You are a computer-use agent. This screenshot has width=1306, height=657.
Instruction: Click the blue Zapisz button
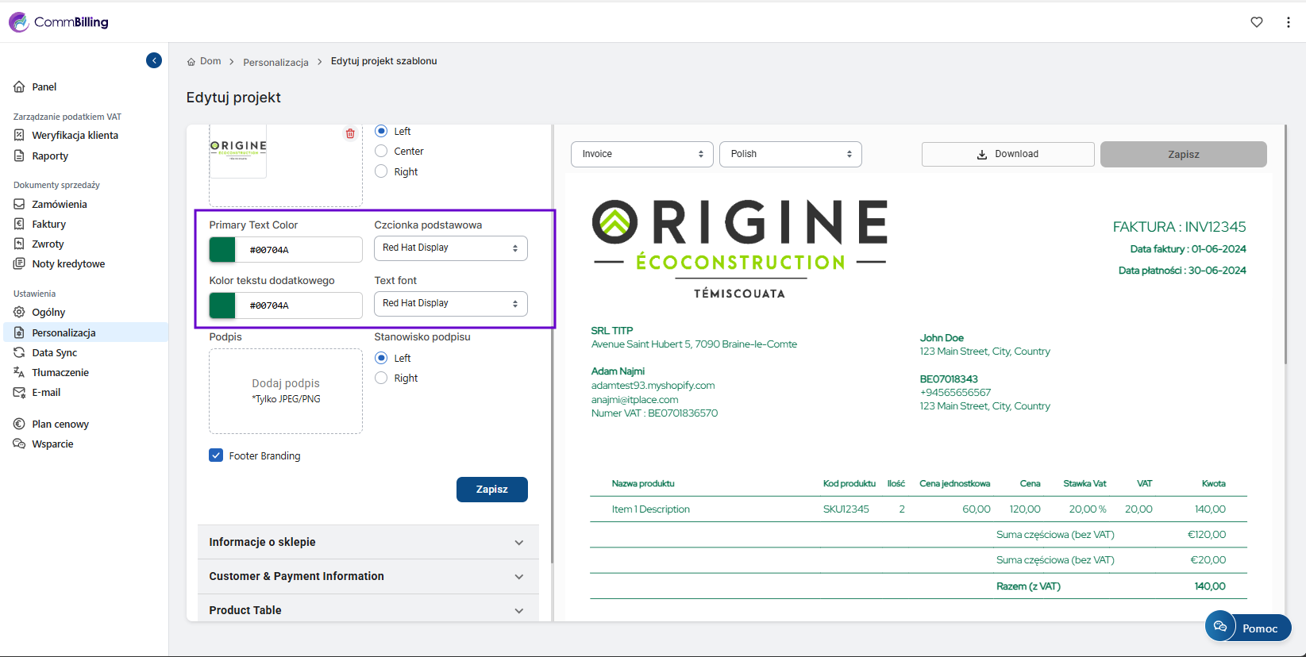point(491,490)
